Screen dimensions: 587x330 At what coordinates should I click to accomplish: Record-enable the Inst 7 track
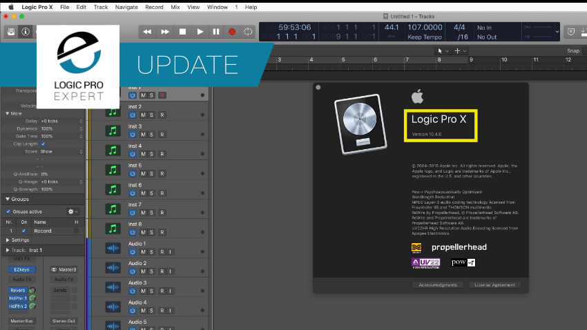point(162,213)
